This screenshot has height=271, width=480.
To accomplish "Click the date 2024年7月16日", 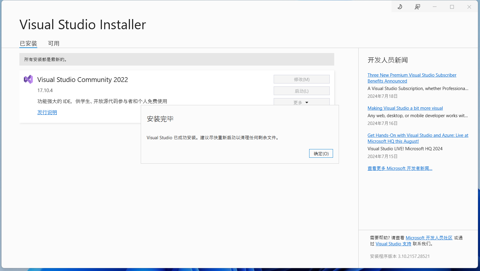I will (x=383, y=123).
